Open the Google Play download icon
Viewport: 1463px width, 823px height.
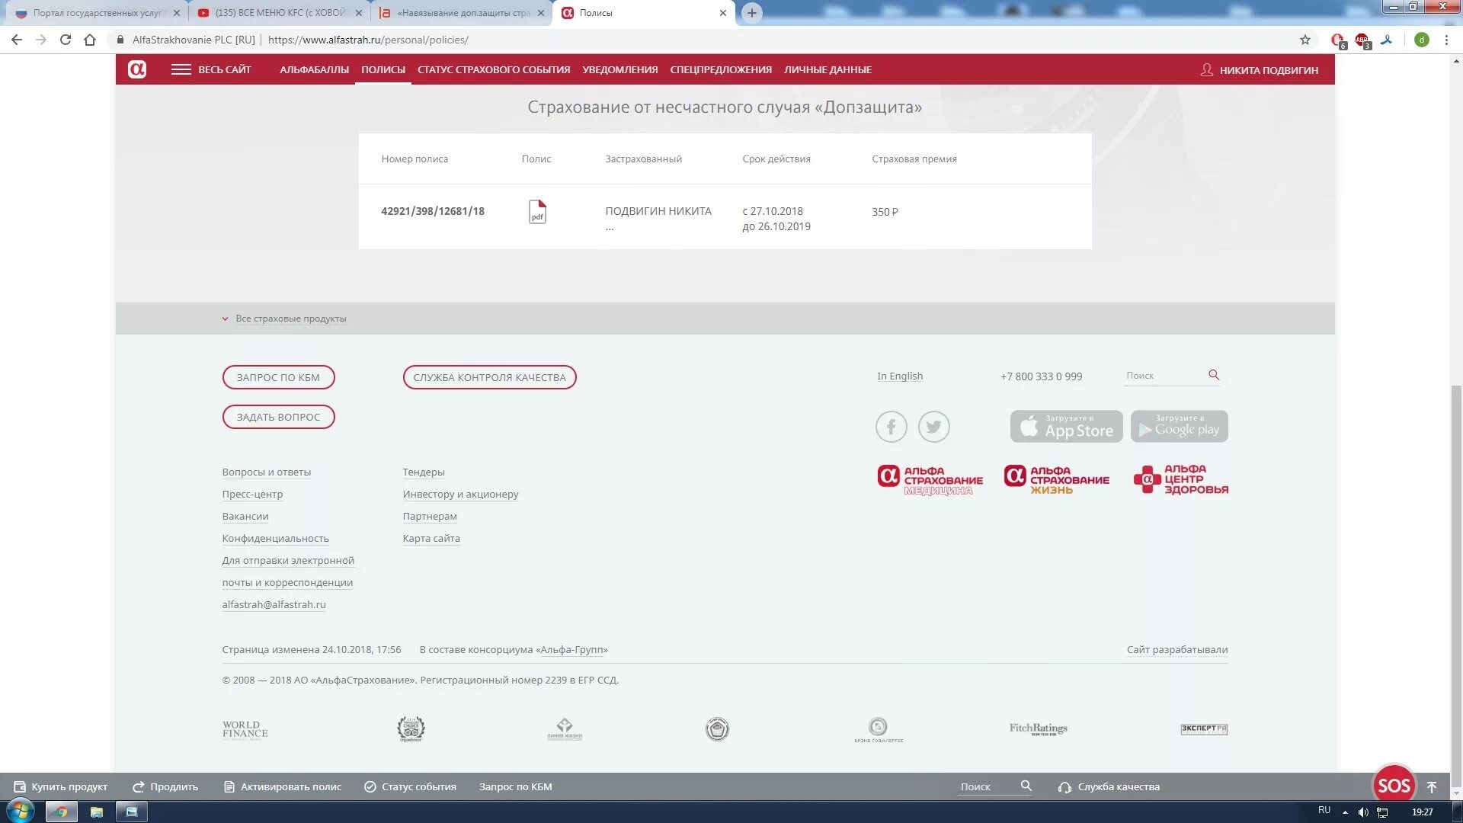pyautogui.click(x=1179, y=425)
